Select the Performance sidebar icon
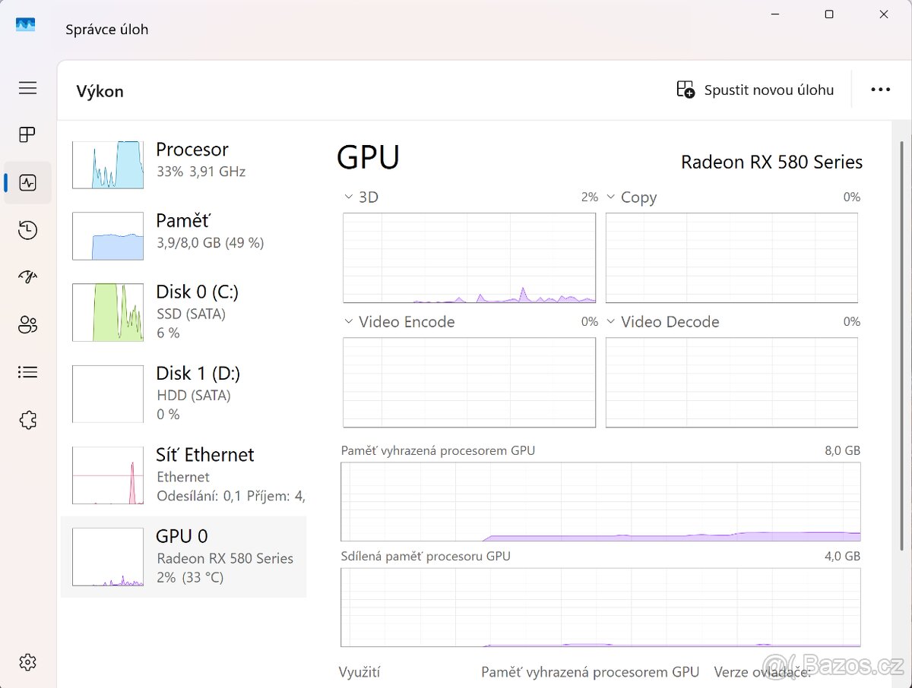The width and height of the screenshot is (912, 688). 27,182
